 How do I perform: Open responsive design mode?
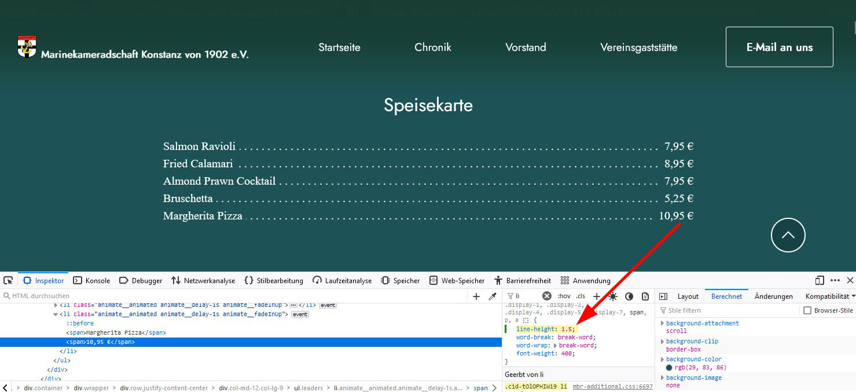coord(820,281)
